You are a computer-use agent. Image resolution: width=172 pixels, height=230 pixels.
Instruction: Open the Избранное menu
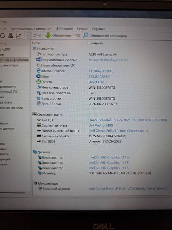pos(64,29)
